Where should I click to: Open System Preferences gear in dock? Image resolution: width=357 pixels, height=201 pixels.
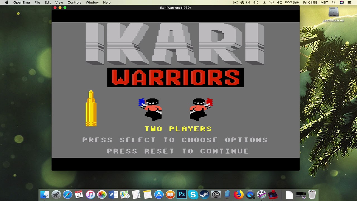[216, 194]
